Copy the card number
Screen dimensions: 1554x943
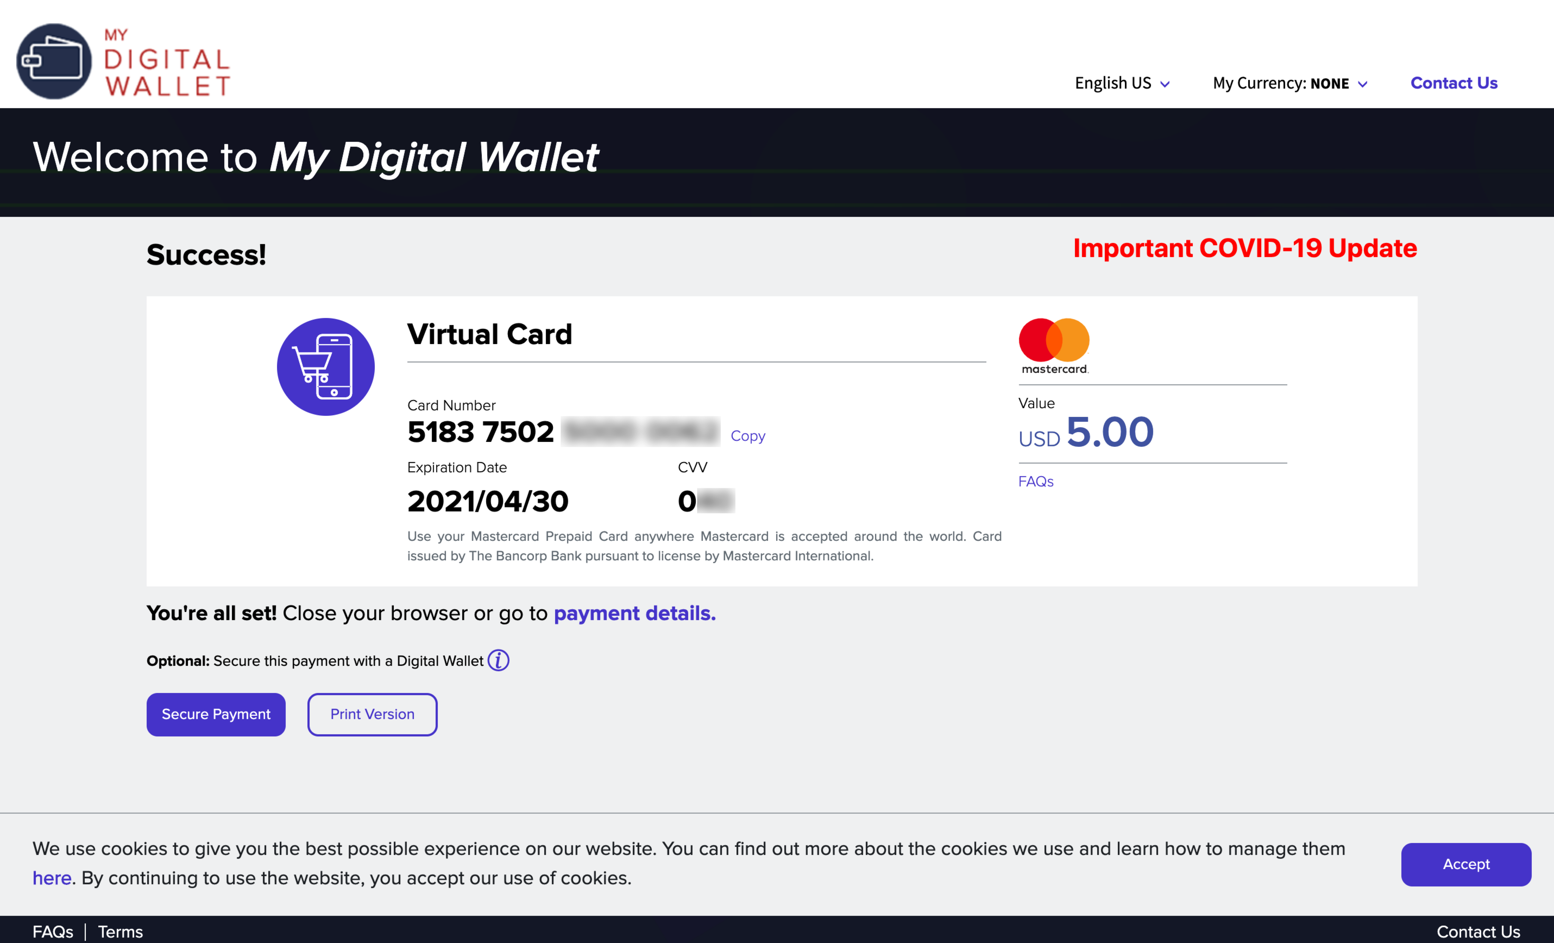point(747,436)
